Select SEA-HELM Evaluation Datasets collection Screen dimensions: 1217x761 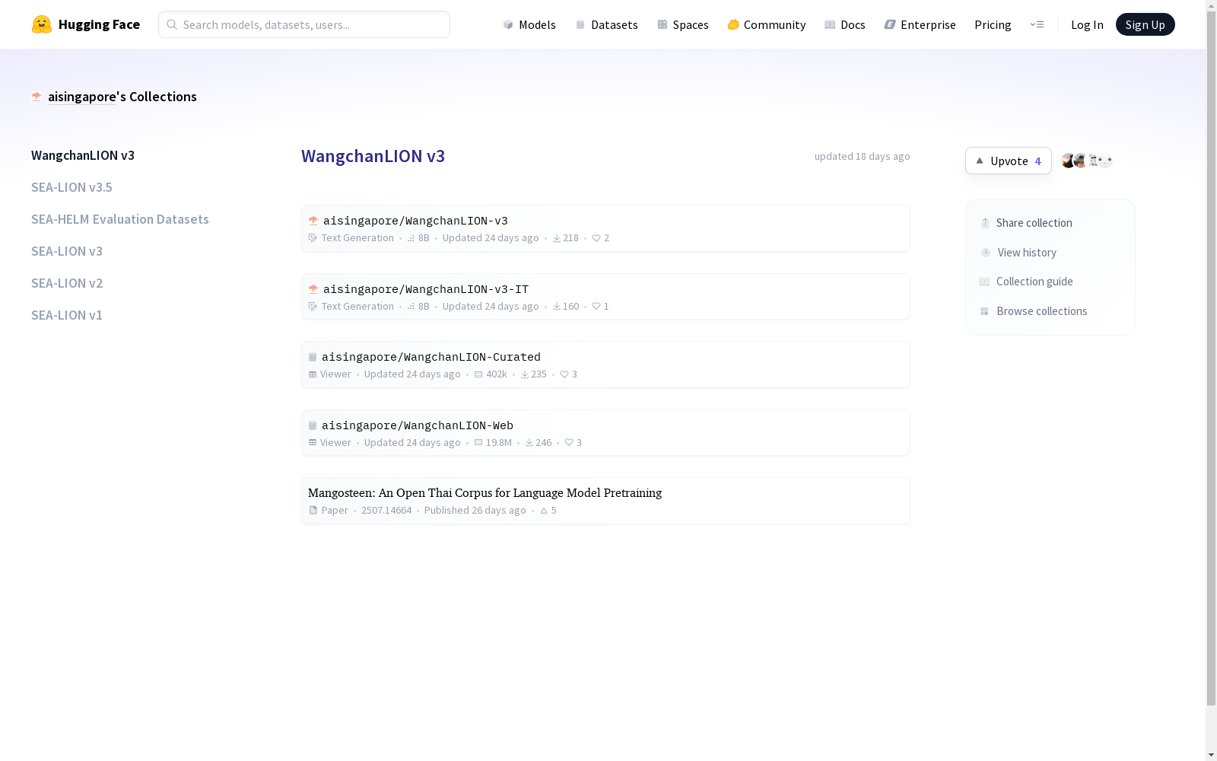120,219
